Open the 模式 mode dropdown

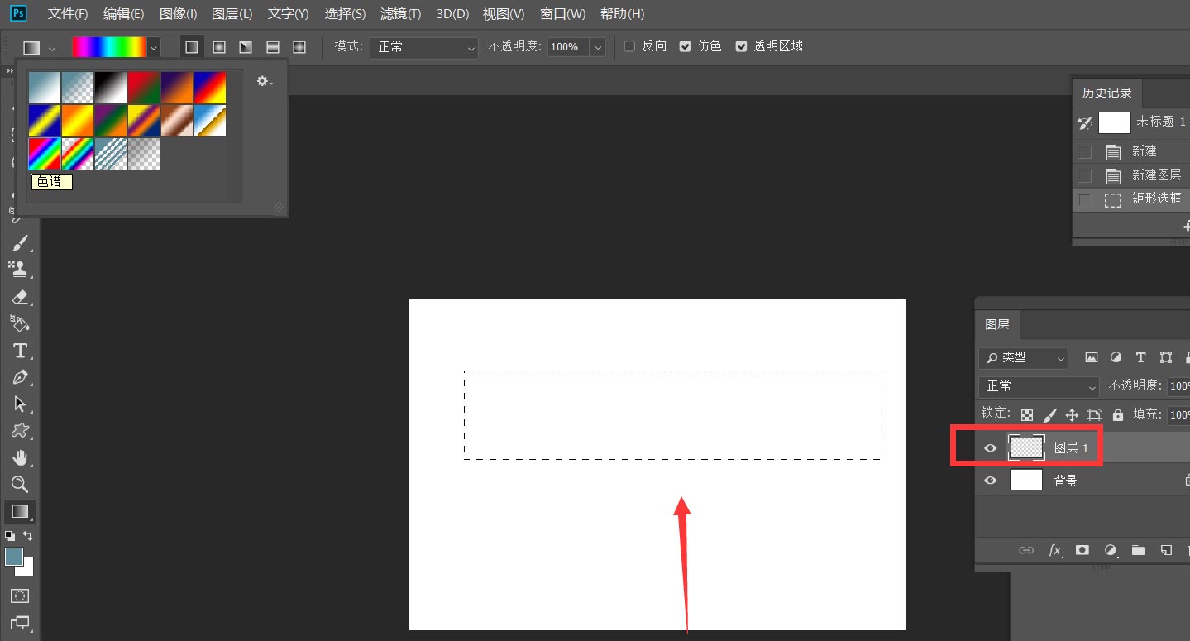[424, 47]
